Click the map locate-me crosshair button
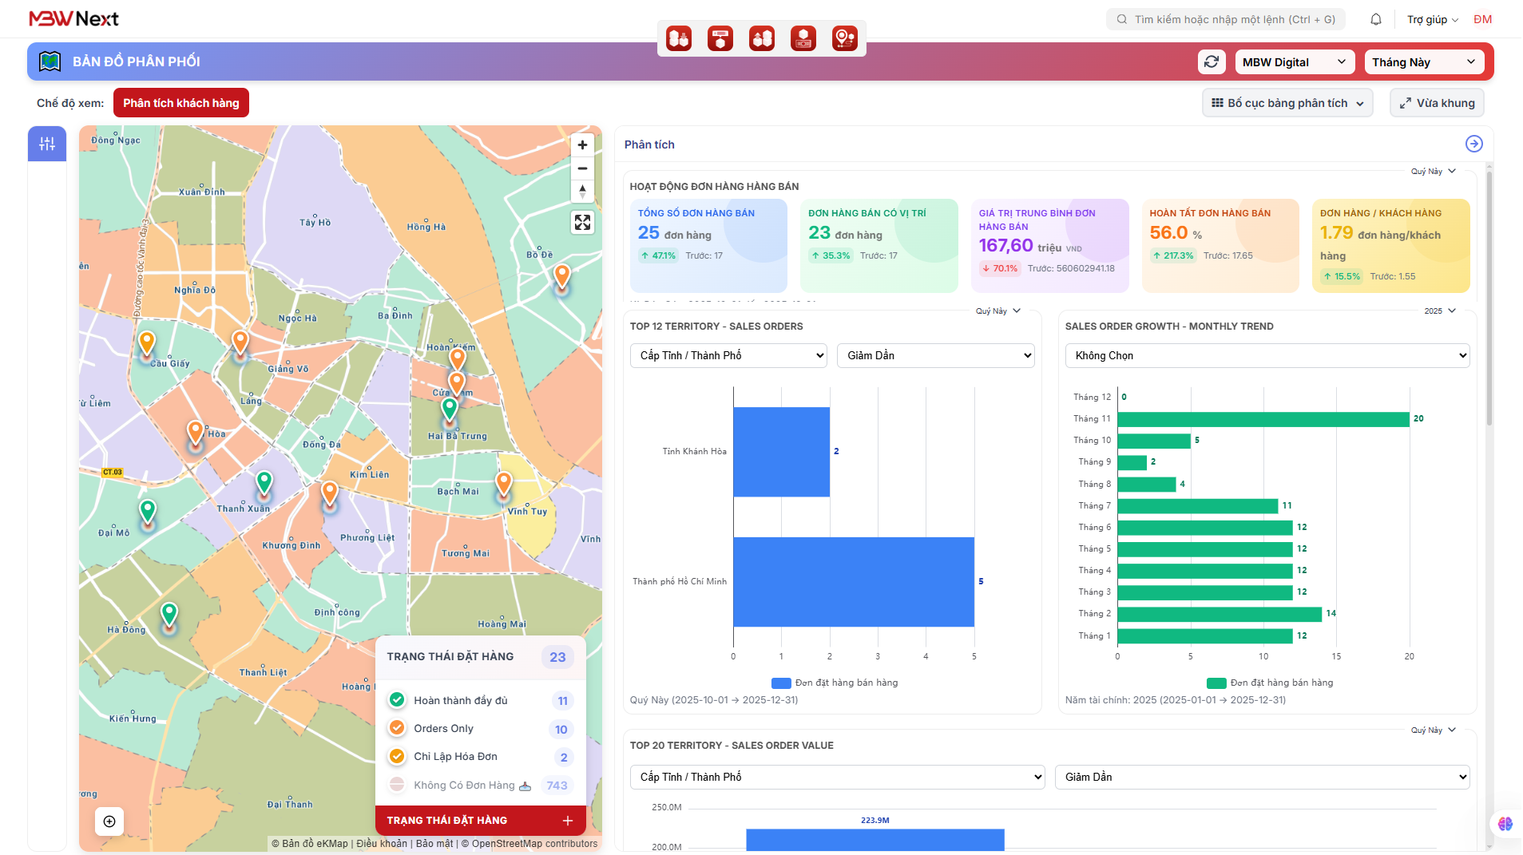The width and height of the screenshot is (1523, 855). pos(109,821)
